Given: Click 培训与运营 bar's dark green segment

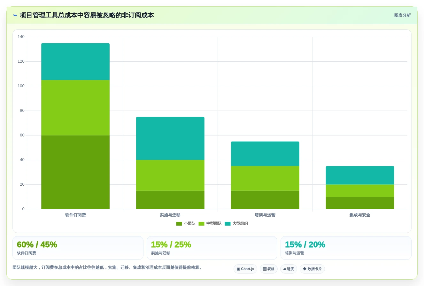Looking at the screenshot, I should tap(265, 200).
